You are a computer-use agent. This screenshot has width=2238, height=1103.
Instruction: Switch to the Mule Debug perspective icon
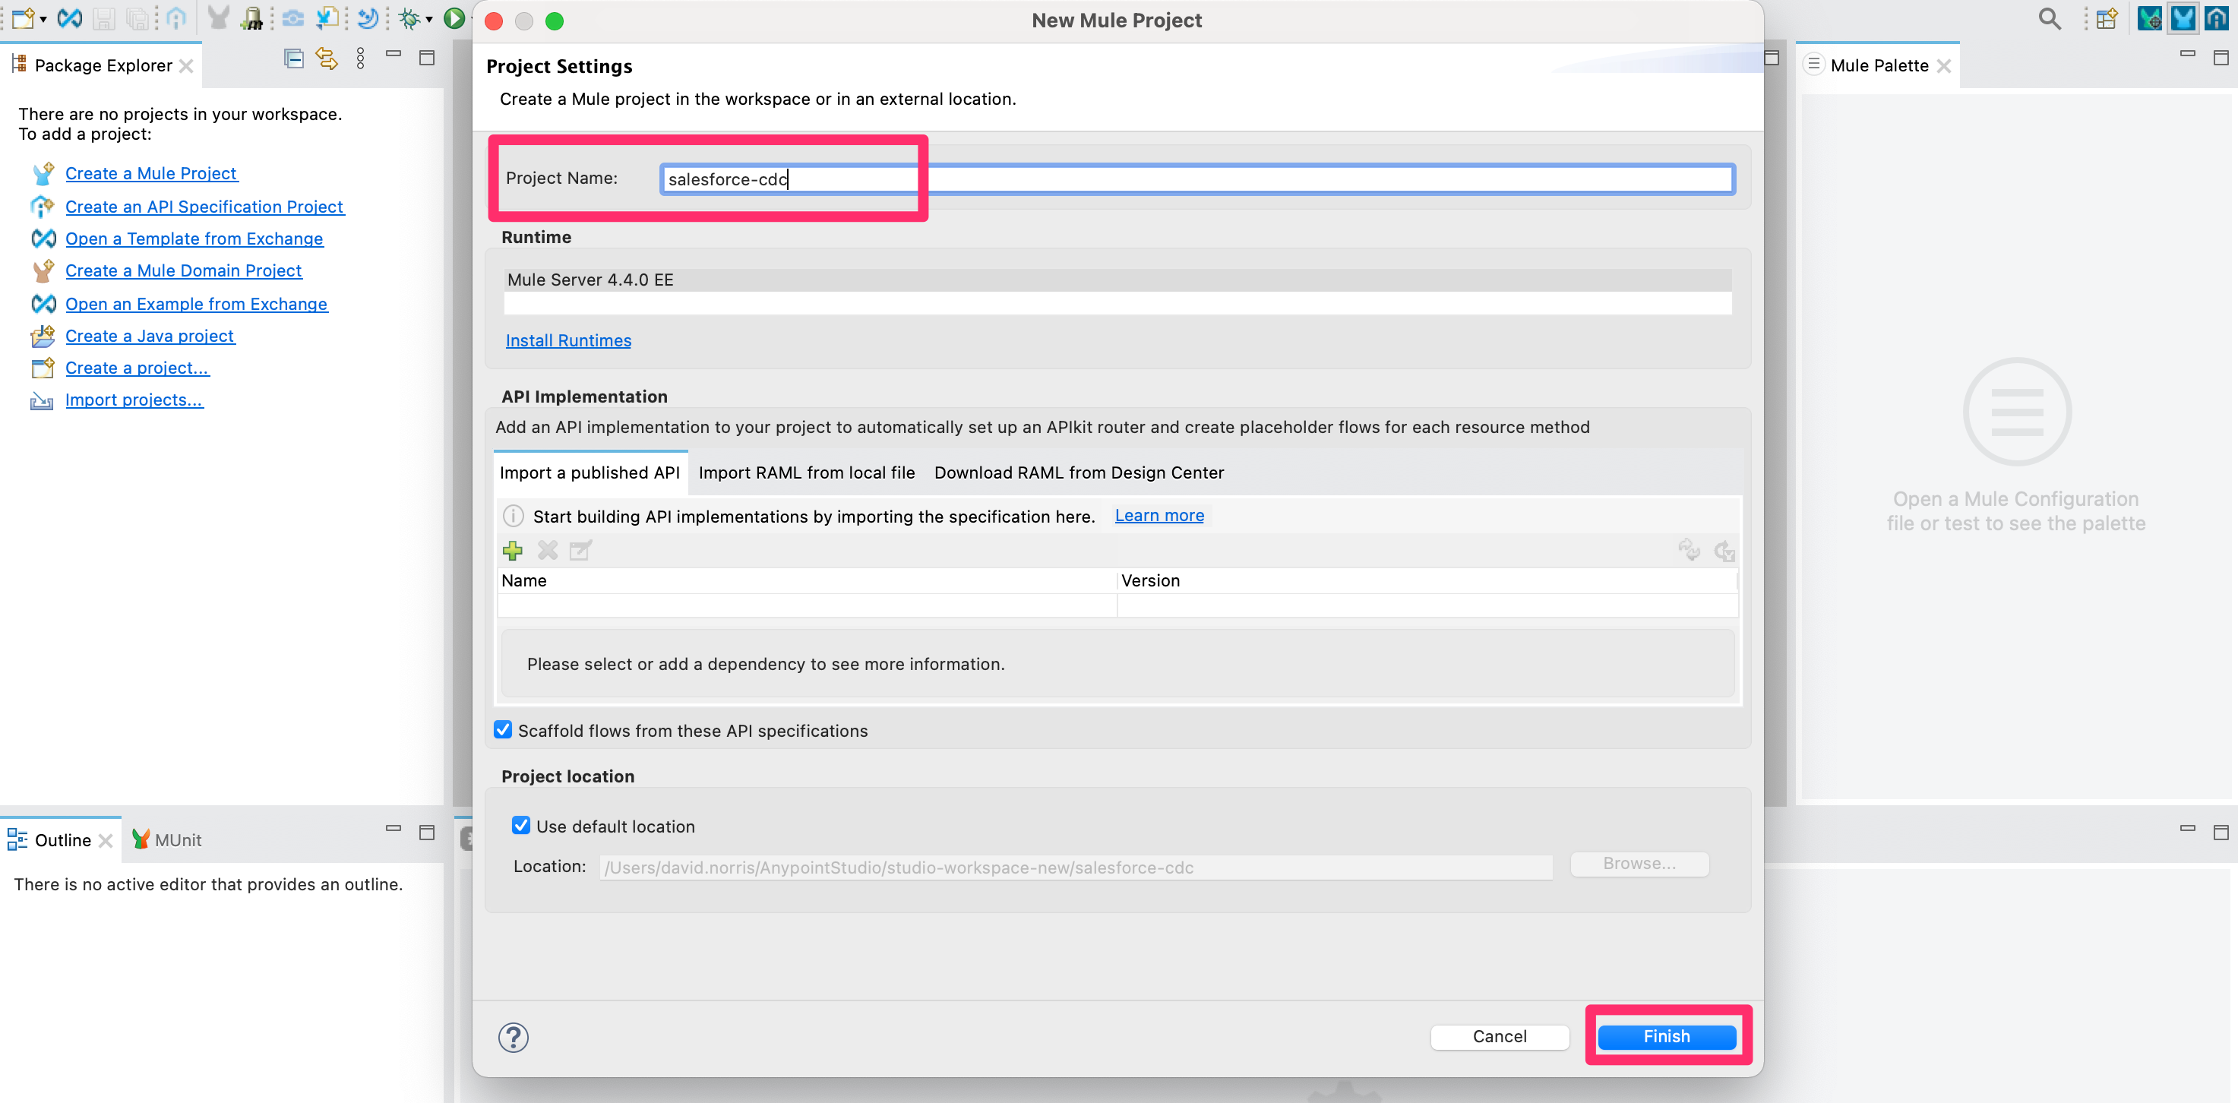pyautogui.click(x=2149, y=18)
